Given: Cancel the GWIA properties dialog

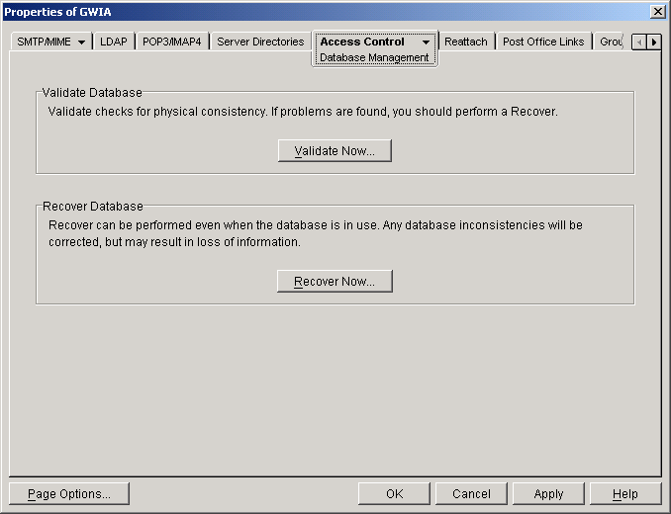Looking at the screenshot, I should pyautogui.click(x=471, y=494).
